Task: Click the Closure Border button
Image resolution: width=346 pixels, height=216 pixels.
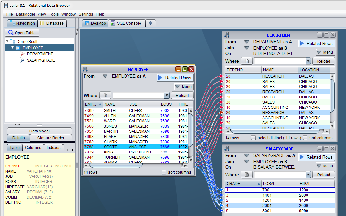Action: point(50,138)
